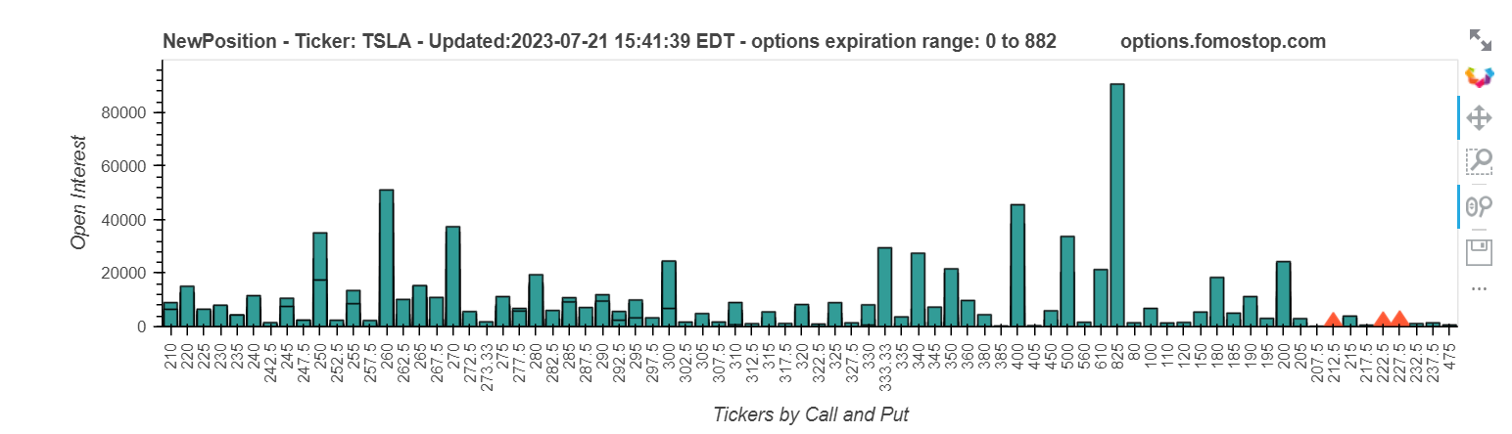
Task: Click the red triangle marker at 222.5
Action: coord(1383,320)
